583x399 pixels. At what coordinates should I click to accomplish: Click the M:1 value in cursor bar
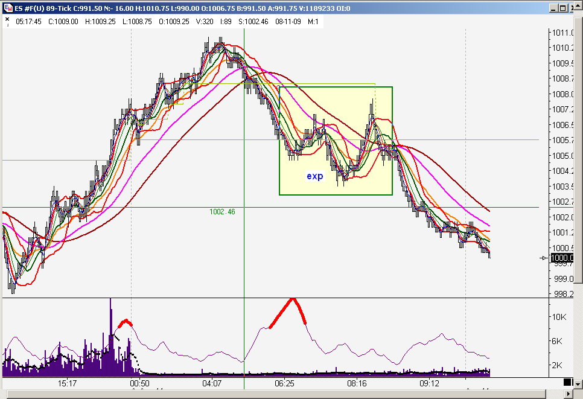point(313,22)
